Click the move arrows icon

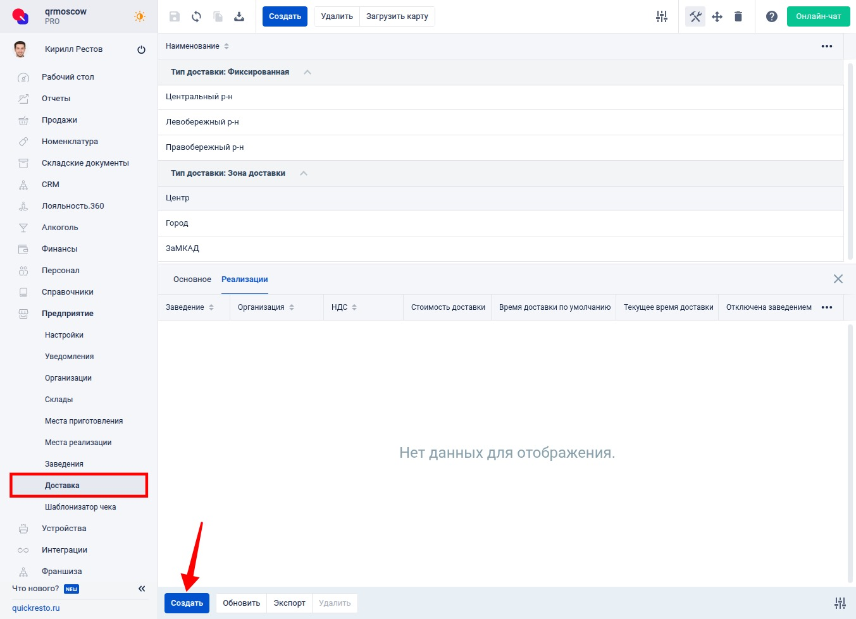[717, 16]
